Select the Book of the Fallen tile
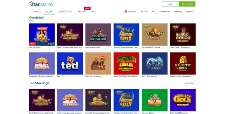This screenshot has width=228, height=114. click(98, 34)
